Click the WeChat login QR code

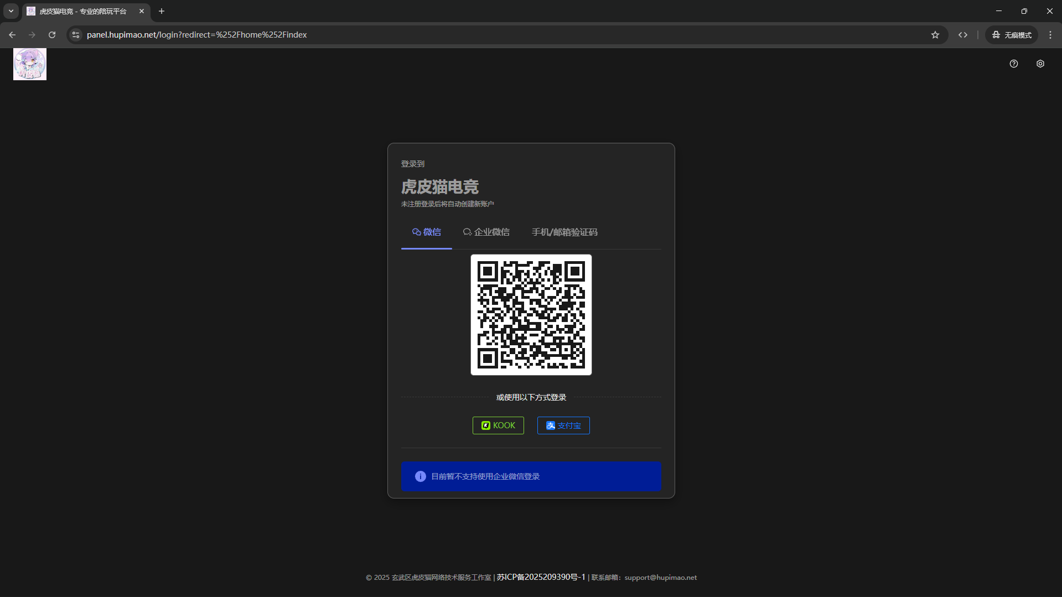coord(531,315)
